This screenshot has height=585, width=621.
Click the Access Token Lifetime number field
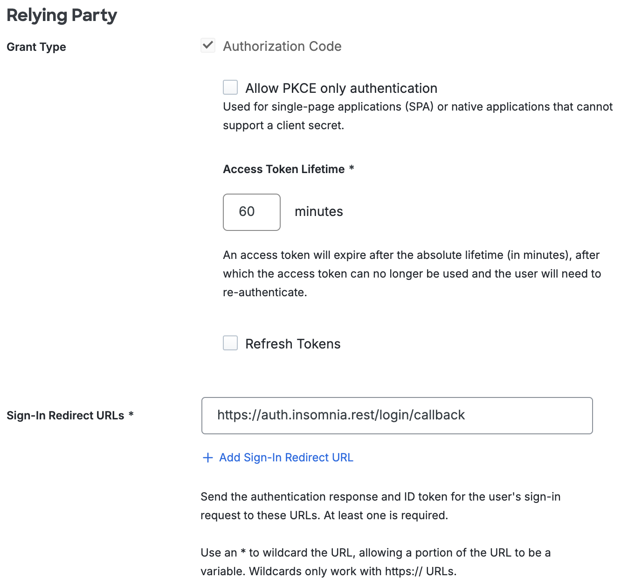coord(252,212)
